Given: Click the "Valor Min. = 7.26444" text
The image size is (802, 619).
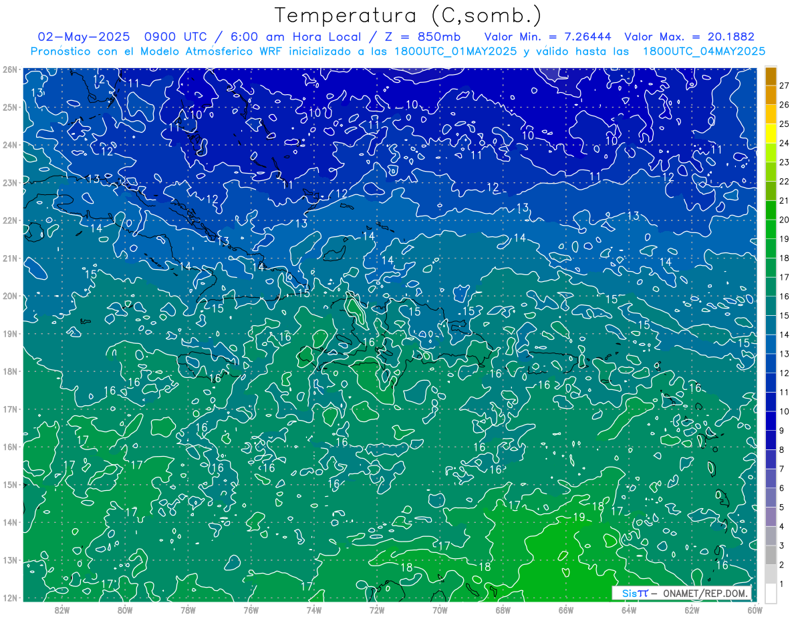Looking at the screenshot, I should (x=549, y=37).
